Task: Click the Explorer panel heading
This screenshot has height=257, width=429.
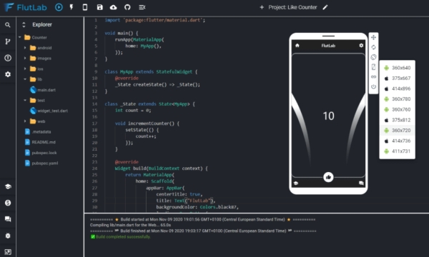Action: 42,24
